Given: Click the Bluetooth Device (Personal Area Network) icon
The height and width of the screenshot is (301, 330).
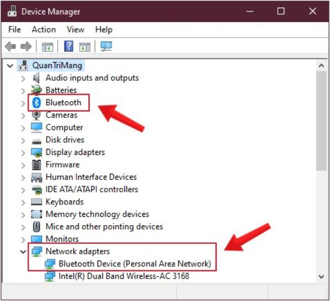Looking at the screenshot, I should point(50,264).
